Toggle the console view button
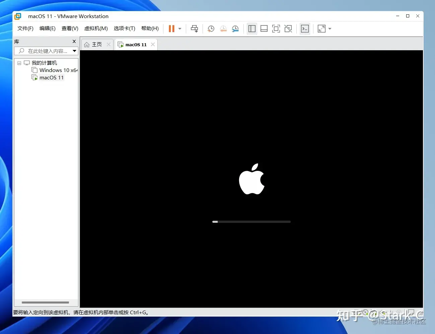435x334 pixels. coord(305,29)
